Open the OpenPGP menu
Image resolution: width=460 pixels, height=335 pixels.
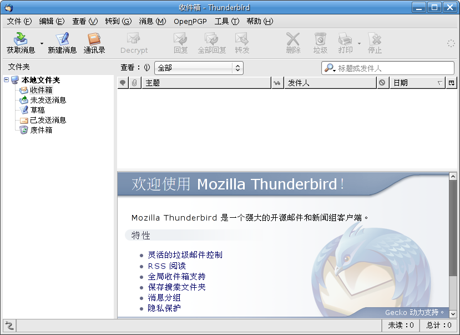point(190,22)
